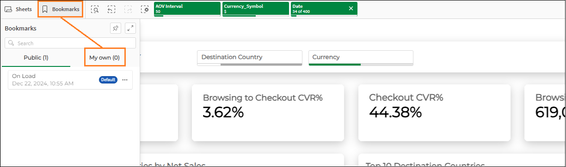This screenshot has height=167, width=566.
Task: Expand the Bookmarks panel to full view
Action: (130, 29)
